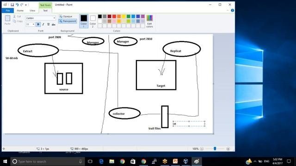Zoom in with the plus button

(228, 149)
